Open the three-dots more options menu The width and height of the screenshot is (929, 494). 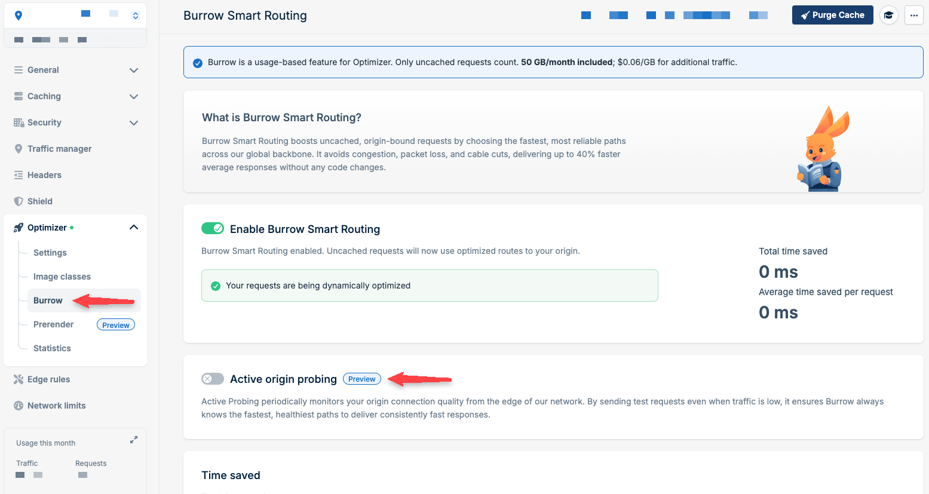[914, 15]
